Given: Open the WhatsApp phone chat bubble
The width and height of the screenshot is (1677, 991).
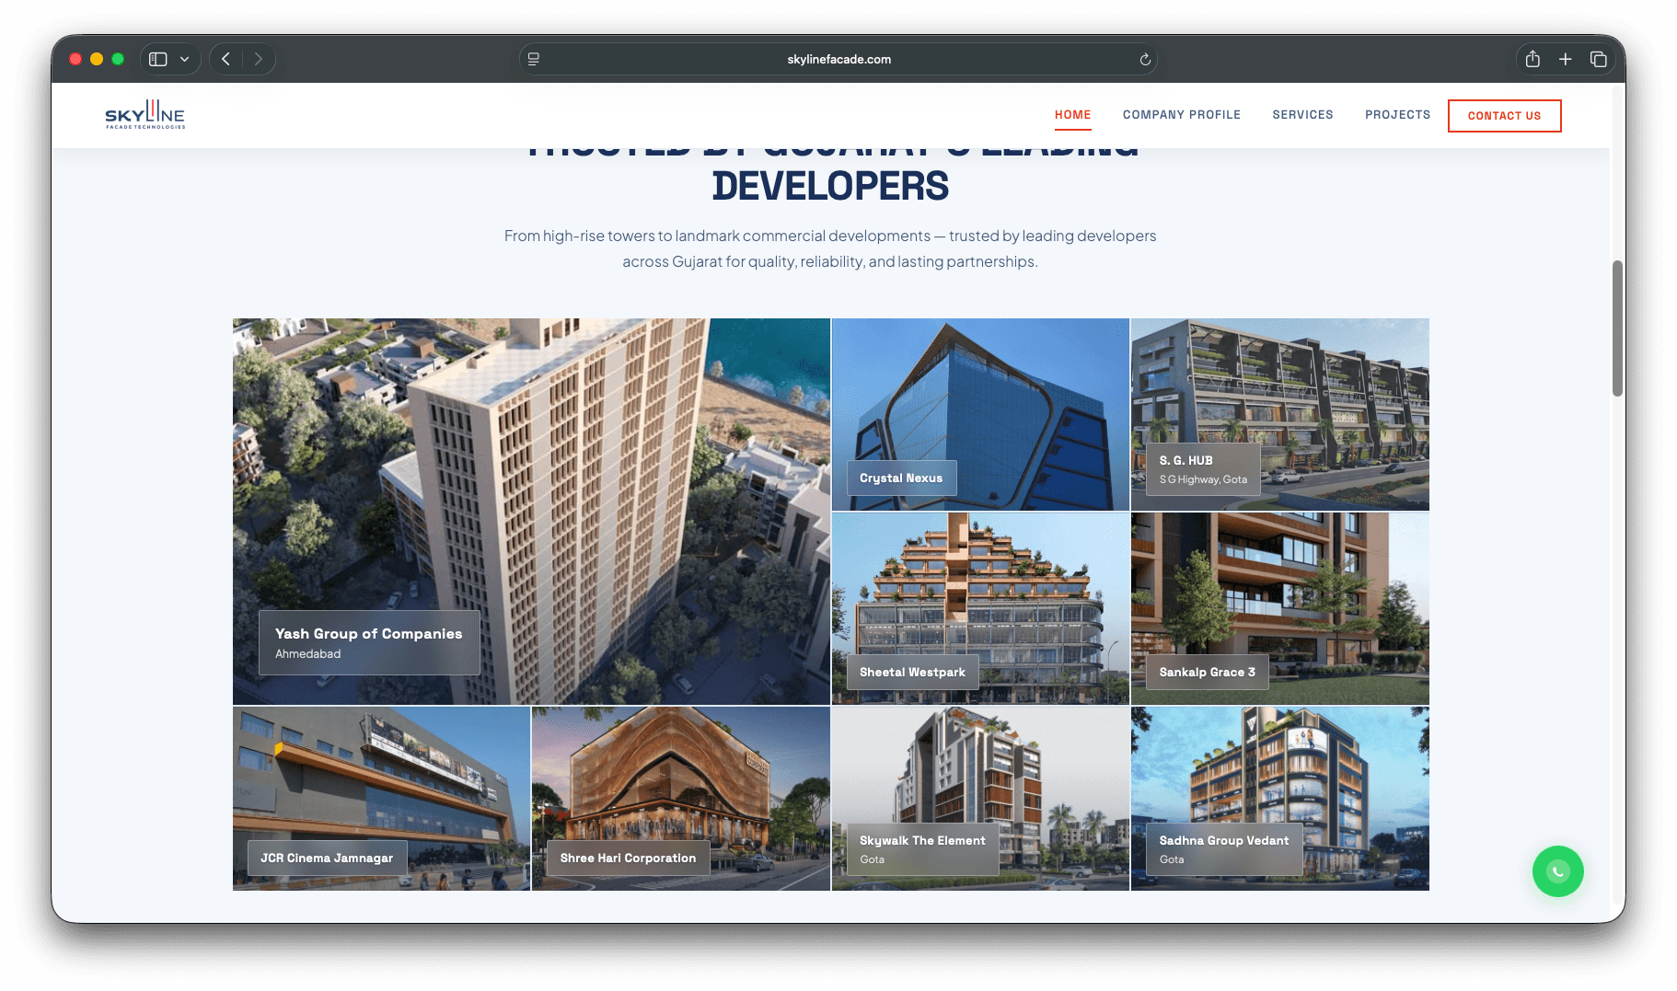Looking at the screenshot, I should coord(1557,871).
